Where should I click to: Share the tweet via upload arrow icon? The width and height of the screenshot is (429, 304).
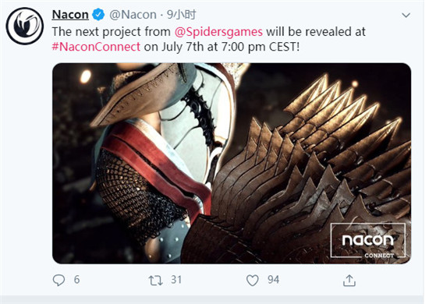[349, 281]
